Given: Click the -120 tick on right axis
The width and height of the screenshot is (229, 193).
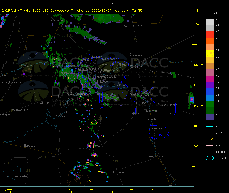Looking at the screenshot, I should (196, 65).
